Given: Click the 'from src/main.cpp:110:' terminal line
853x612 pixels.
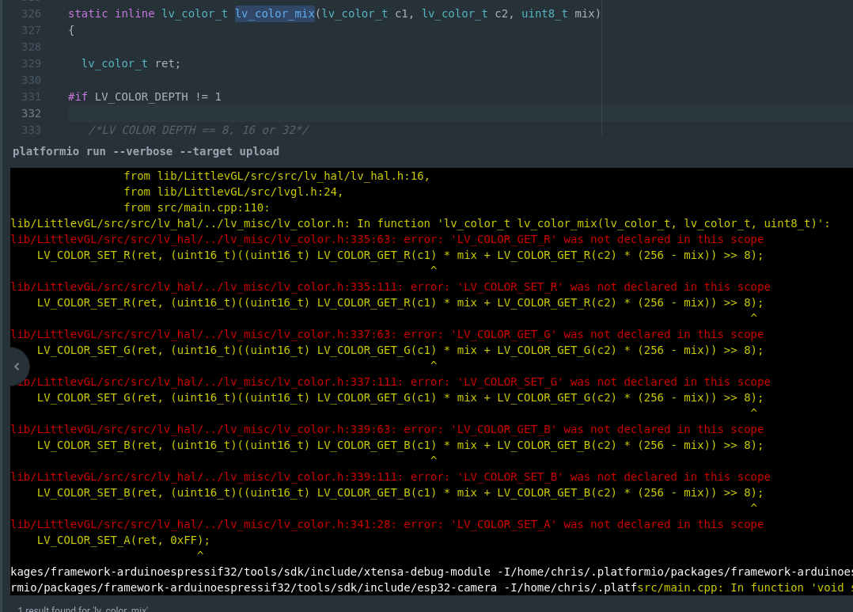Looking at the screenshot, I should pyautogui.click(x=197, y=207).
